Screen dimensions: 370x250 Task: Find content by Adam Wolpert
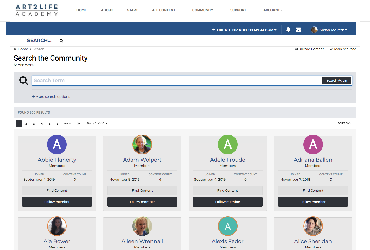pyautogui.click(x=142, y=191)
